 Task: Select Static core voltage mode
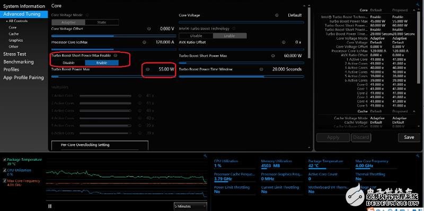102,22
